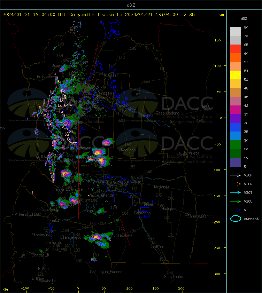Image resolution: width=262 pixels, height=293 pixels.
Task: Click the 'Chihuido' place label
Action: (54, 242)
